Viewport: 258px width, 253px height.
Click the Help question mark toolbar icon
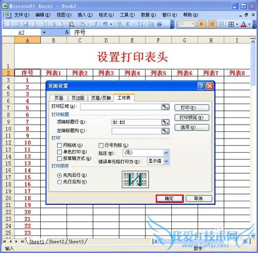[x=159, y=24]
